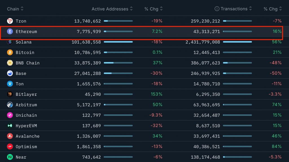Viewport: 289px width, 162px height.
Task: Open the BNB Chain name link
Action: [27, 63]
